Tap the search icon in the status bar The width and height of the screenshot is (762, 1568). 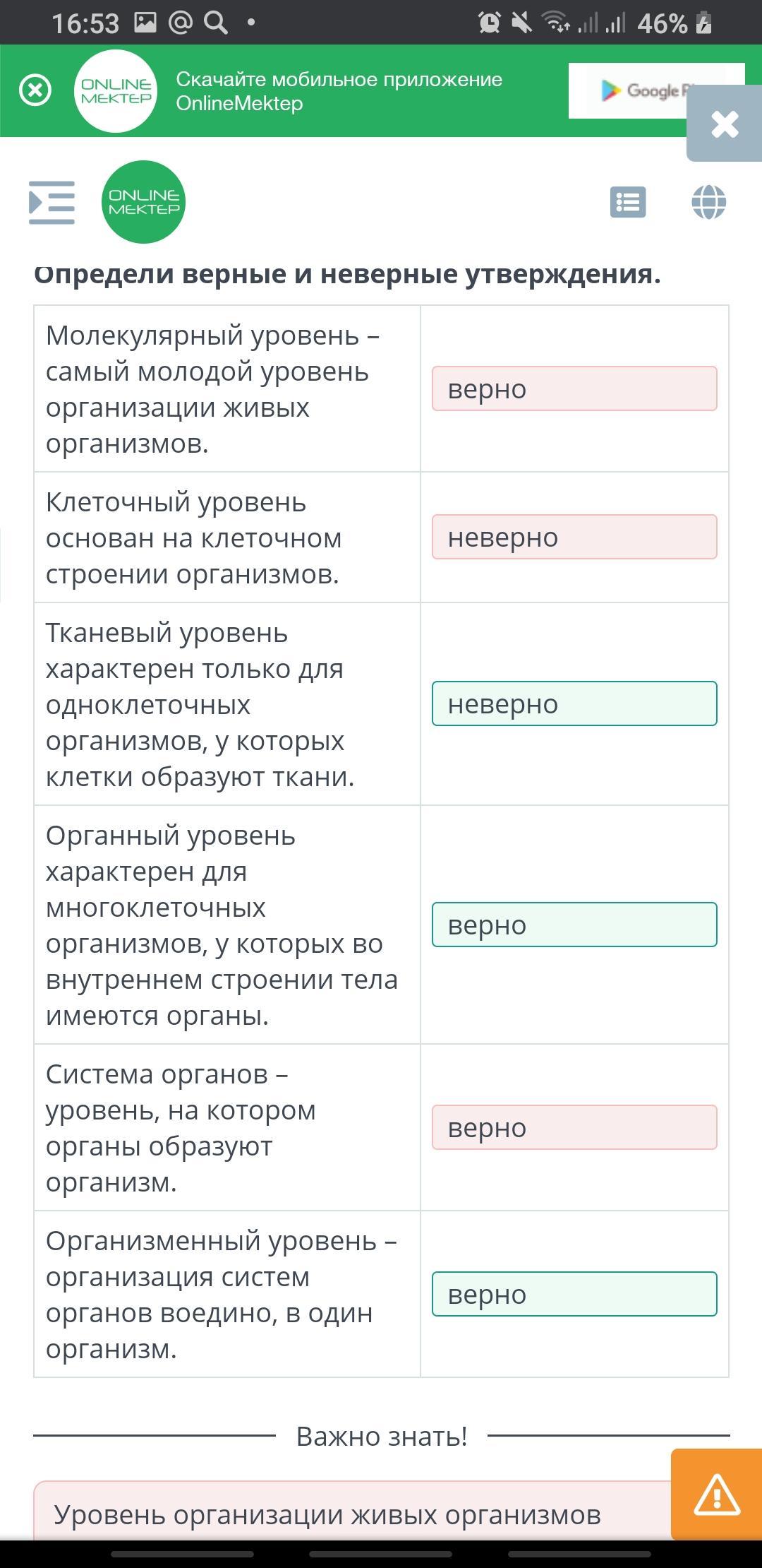click(216, 23)
